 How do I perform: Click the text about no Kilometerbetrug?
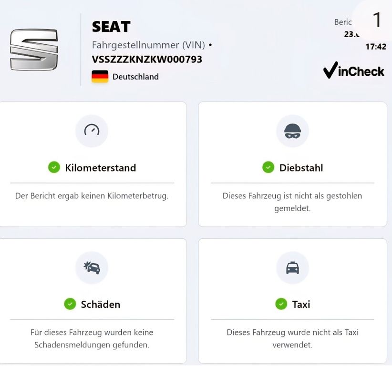(92, 196)
